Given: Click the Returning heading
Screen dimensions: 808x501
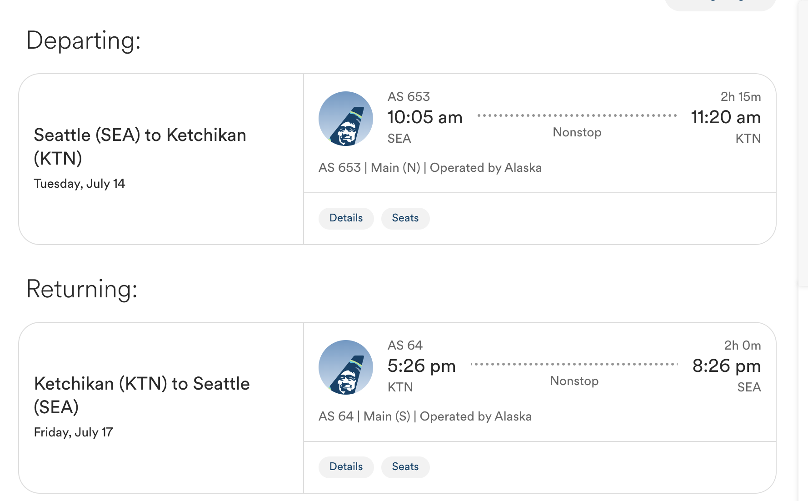Looking at the screenshot, I should point(82,289).
